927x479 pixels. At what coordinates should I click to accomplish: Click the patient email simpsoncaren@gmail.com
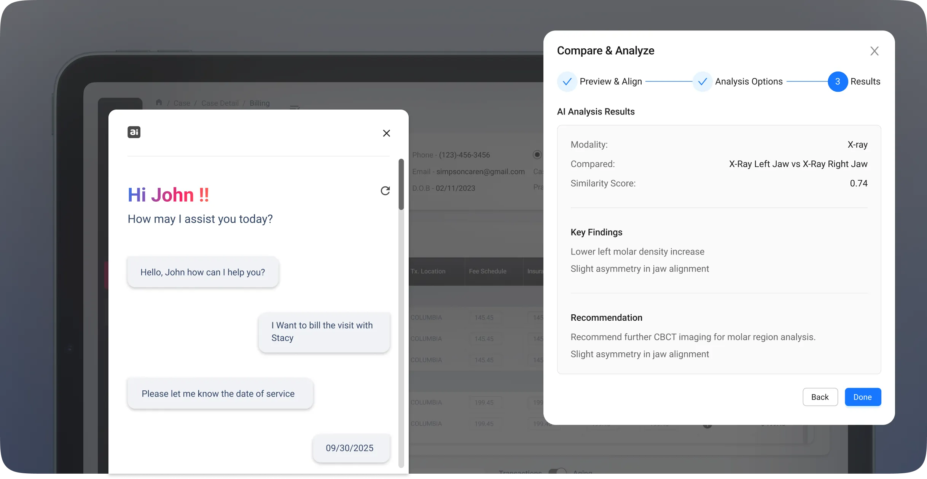point(480,172)
